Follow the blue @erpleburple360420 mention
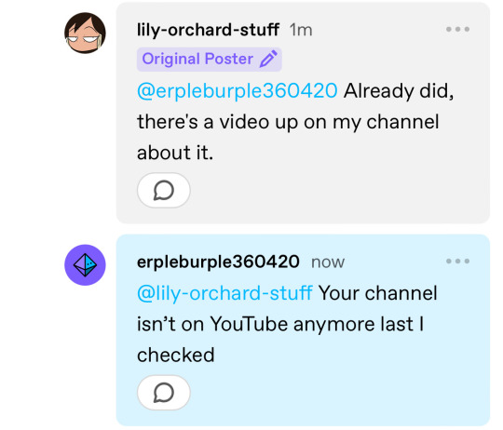The height and width of the screenshot is (430, 503). pyautogui.click(x=238, y=90)
